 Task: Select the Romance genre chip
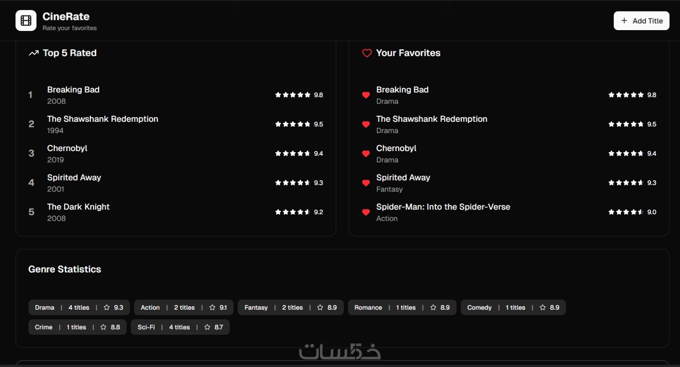point(402,308)
